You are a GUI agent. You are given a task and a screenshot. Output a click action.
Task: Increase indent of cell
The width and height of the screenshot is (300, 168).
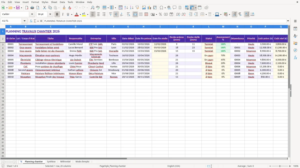click(x=190, y=14)
